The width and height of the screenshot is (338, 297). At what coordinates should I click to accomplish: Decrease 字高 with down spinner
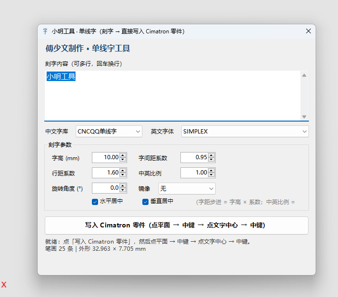tap(123, 160)
